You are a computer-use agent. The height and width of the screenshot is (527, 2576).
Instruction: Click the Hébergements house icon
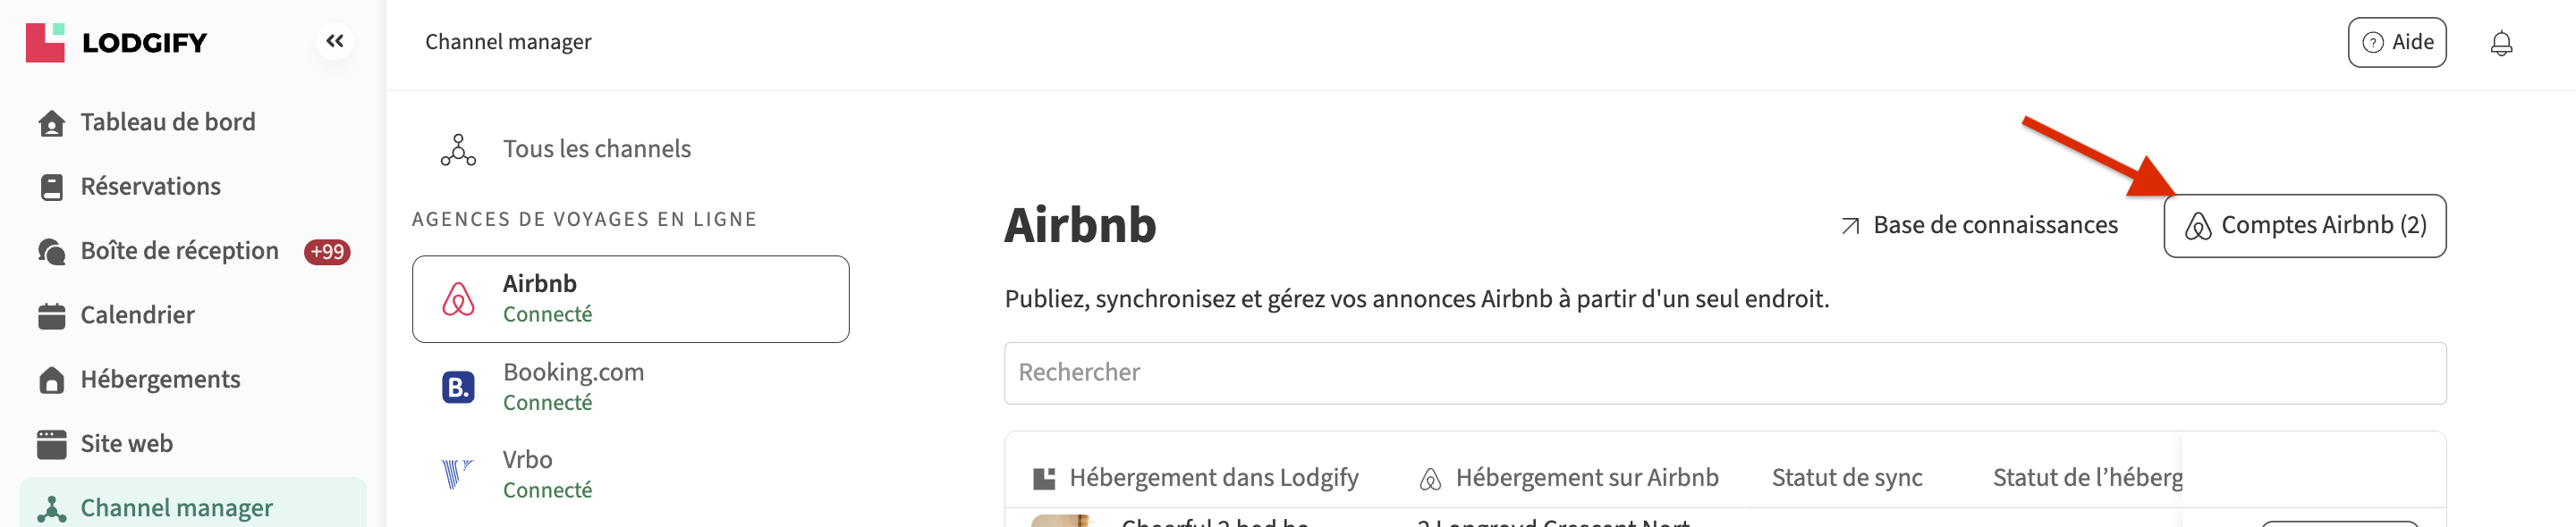[51, 381]
